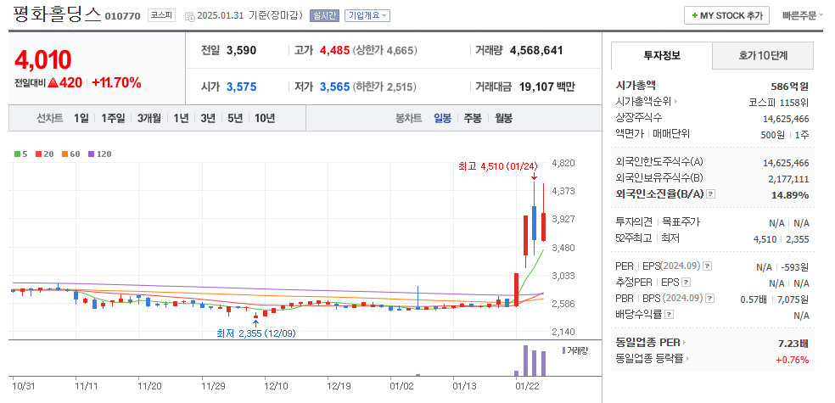Click the 코스피 market badge
The width and height of the screenshot is (835, 403).
point(161,15)
